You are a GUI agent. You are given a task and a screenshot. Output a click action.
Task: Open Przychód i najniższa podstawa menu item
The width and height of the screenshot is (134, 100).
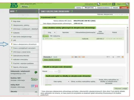point(24,63)
